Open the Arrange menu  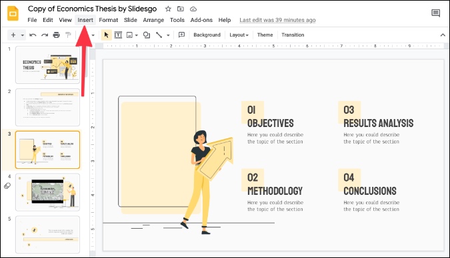153,20
